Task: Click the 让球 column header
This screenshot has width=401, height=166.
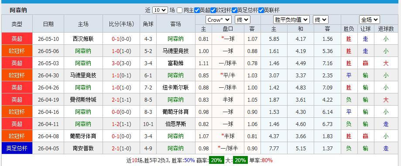Action: click(366, 29)
